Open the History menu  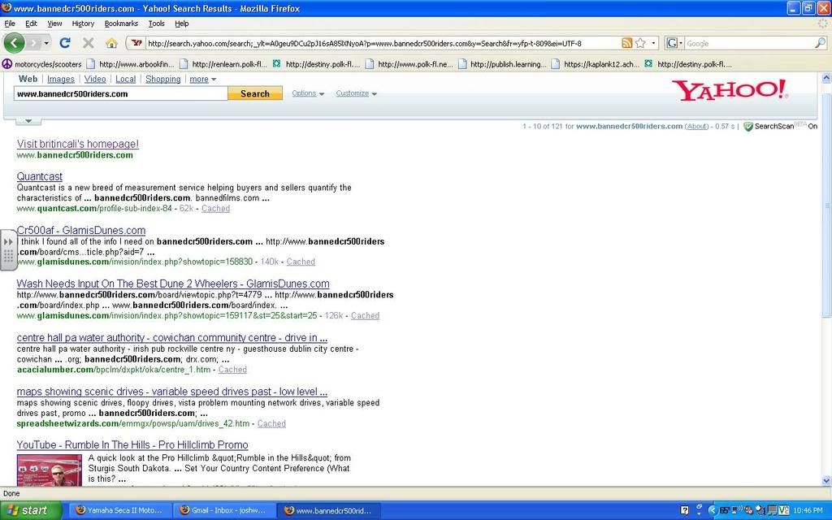83,24
